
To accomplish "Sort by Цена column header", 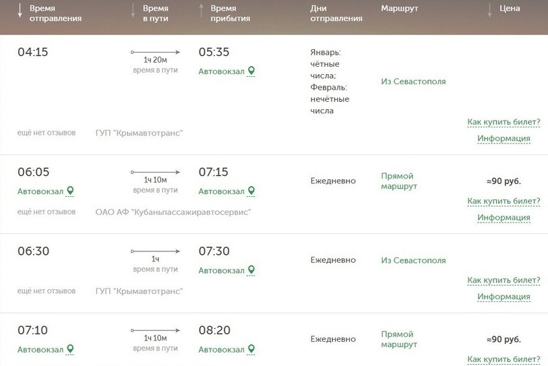I will coord(510,9).
